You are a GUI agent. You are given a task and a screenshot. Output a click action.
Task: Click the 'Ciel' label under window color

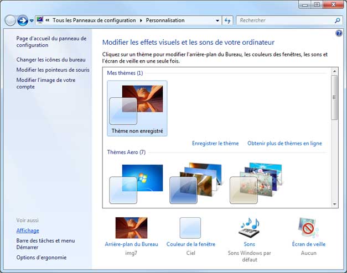coord(190,253)
